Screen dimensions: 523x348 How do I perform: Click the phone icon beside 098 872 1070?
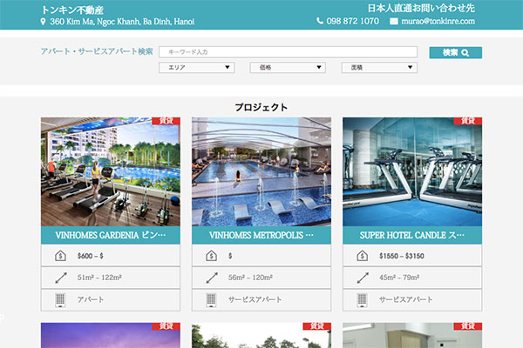pyautogui.click(x=320, y=21)
